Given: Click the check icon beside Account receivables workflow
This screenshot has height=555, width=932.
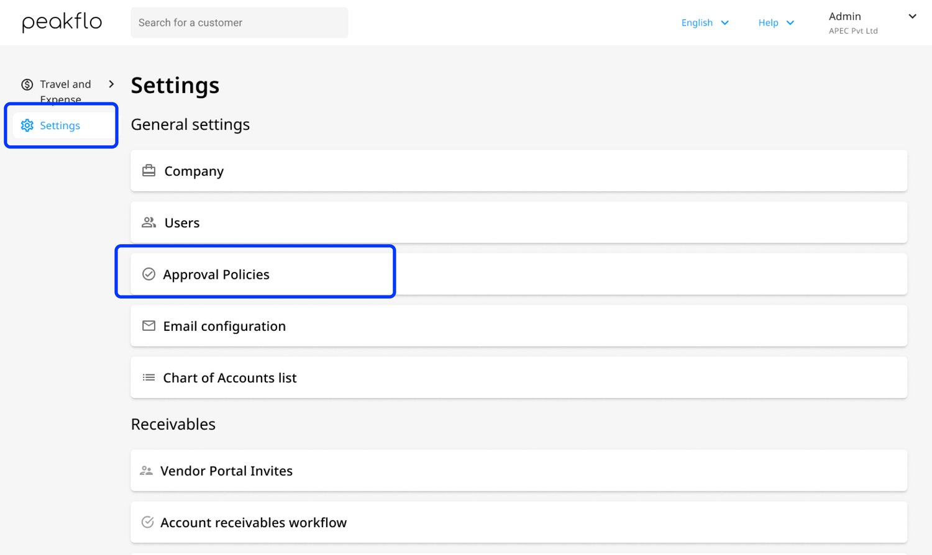Looking at the screenshot, I should (x=147, y=522).
